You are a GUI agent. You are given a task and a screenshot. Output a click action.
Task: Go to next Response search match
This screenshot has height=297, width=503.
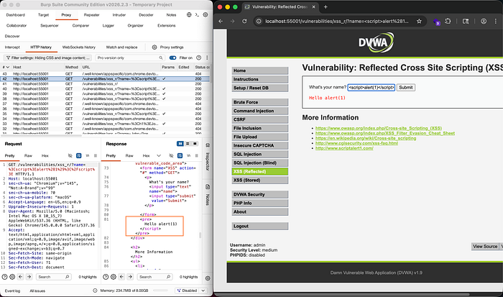coord(130,277)
